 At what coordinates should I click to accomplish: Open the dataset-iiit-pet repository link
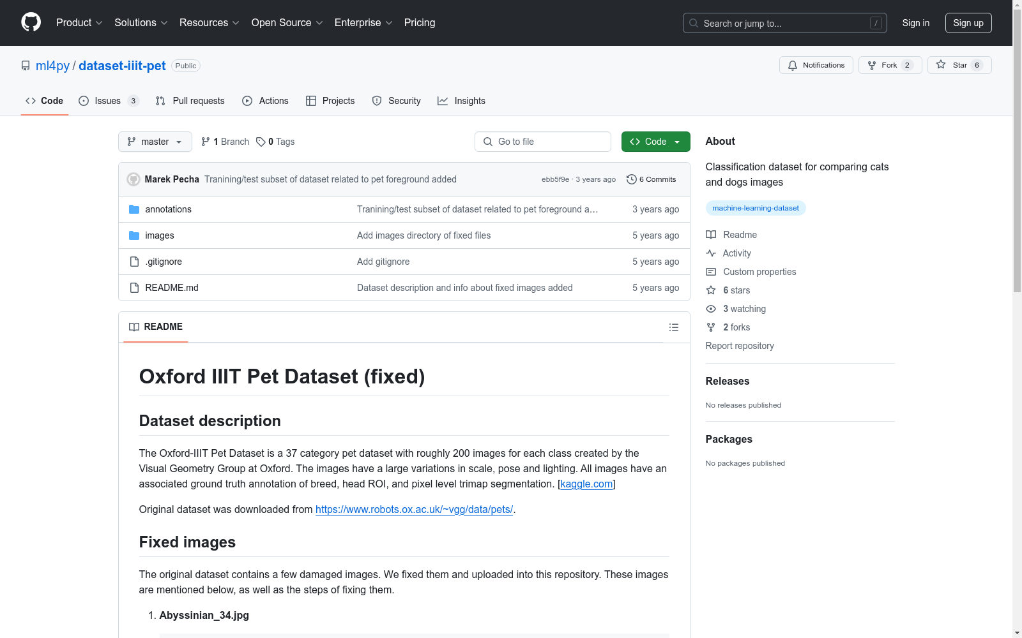[x=122, y=66]
